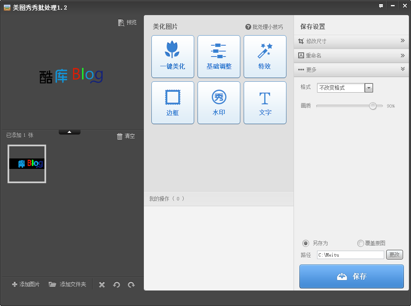This screenshot has width=411, height=306.
Task: Open the 水印 watermark tool
Action: coord(219,103)
